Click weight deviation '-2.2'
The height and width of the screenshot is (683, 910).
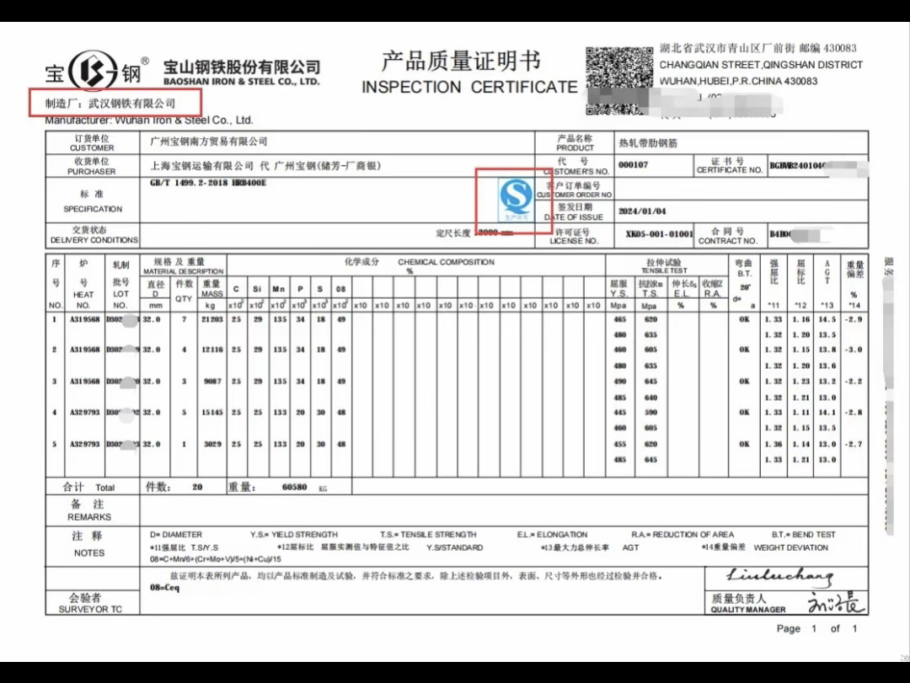tap(854, 382)
